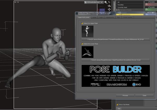Screen dimensions: 157x110
Task: Adjust the xTranslate red slider
Action: pos(151,4)
